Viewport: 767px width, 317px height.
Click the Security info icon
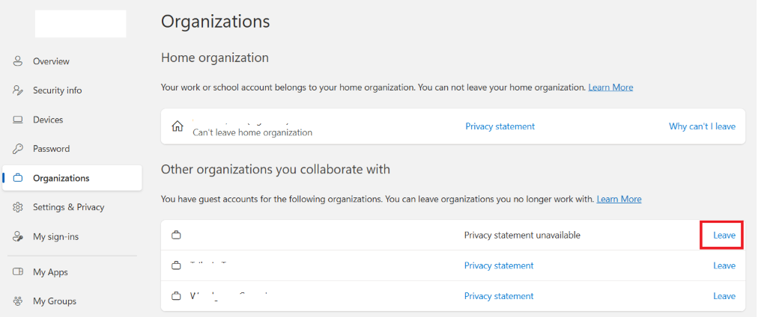pos(18,90)
